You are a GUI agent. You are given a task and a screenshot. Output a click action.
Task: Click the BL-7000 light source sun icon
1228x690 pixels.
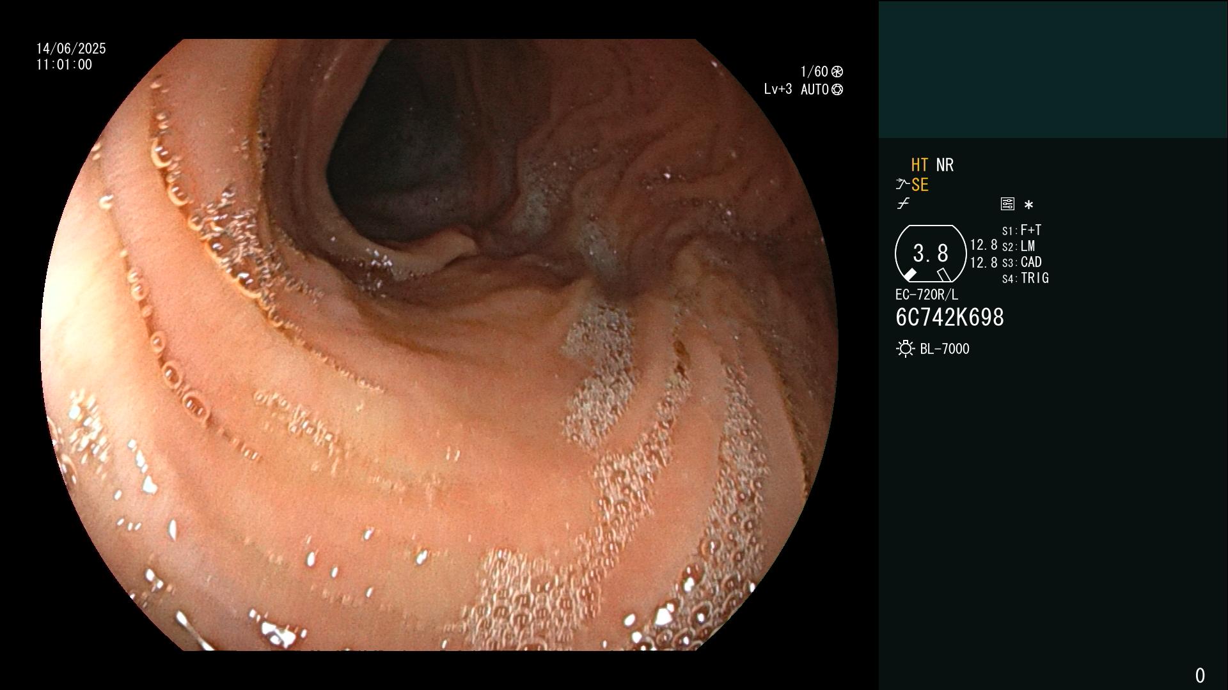pos(905,349)
